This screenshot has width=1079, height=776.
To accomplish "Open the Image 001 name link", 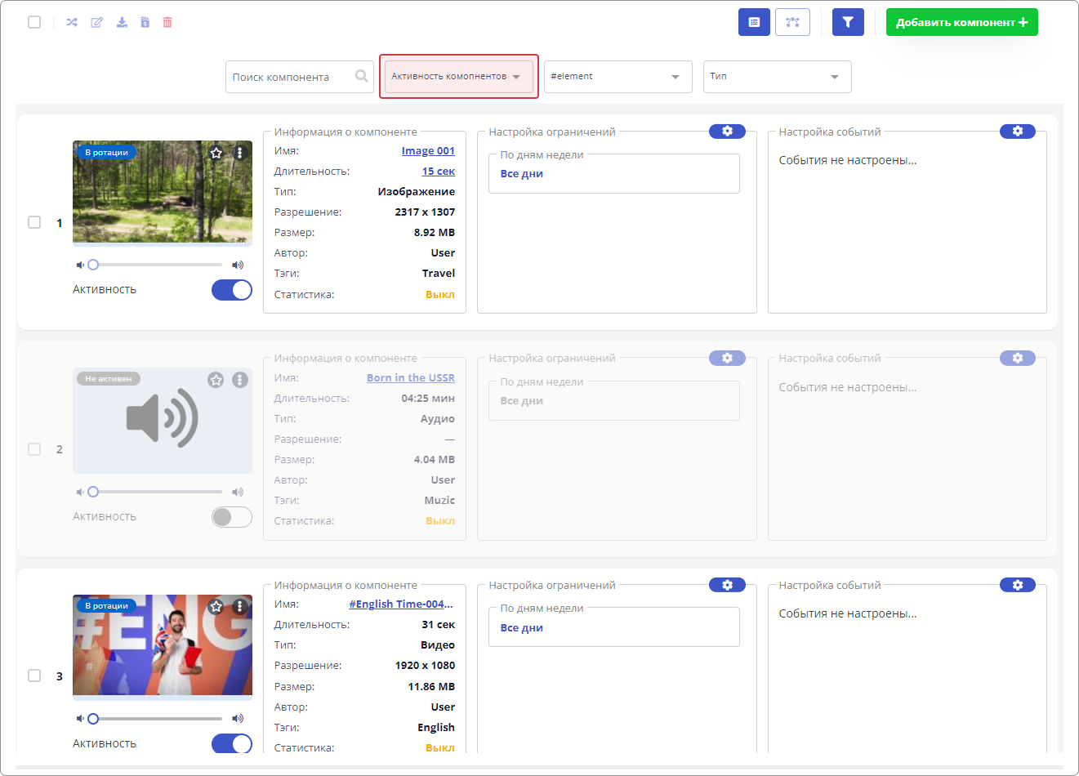I will (x=428, y=151).
